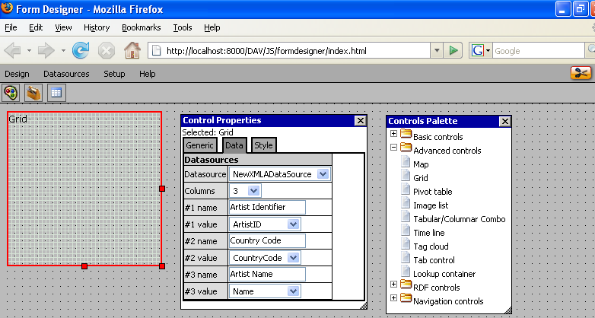
Task: Select the Map control icon in palette
Action: click(406, 164)
